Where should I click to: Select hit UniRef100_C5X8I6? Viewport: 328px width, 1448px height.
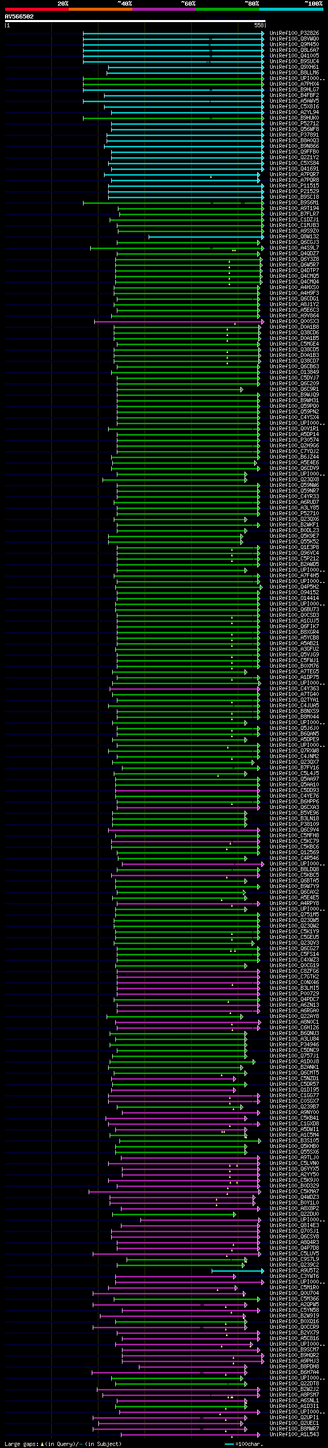[294, 107]
